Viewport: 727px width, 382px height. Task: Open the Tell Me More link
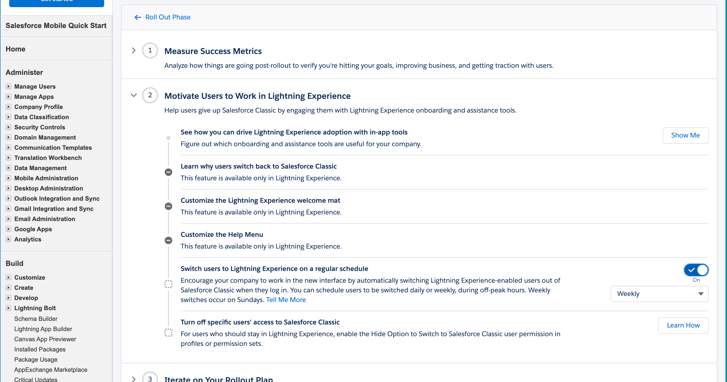286,300
